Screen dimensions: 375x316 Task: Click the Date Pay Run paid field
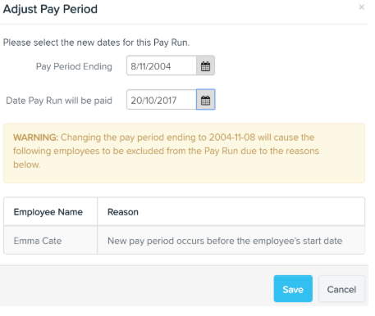(x=162, y=100)
